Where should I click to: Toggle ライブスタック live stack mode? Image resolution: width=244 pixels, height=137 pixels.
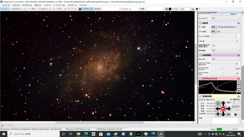[86, 9]
